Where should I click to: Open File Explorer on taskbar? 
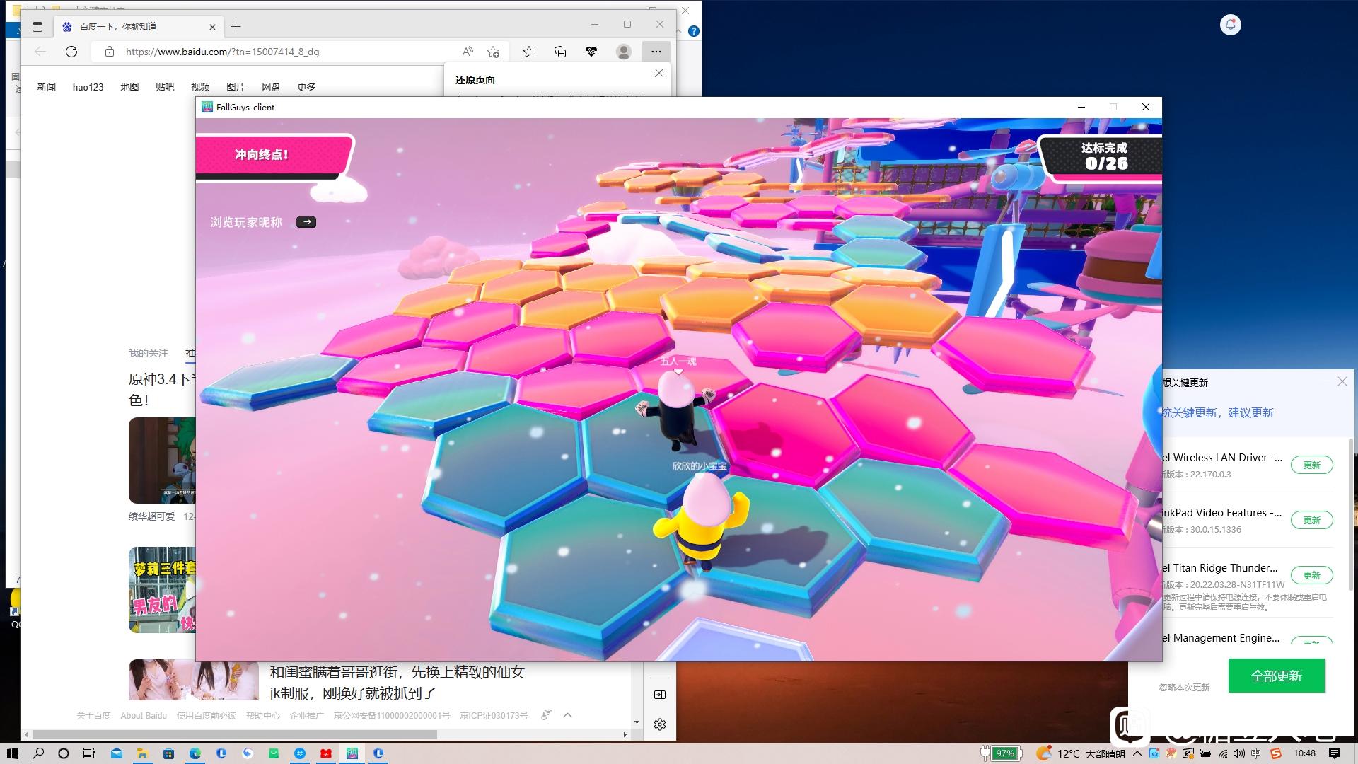pos(142,753)
